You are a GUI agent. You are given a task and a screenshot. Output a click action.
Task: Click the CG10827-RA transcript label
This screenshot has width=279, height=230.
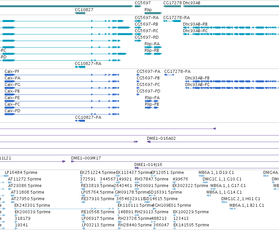pyautogui.click(x=88, y=64)
